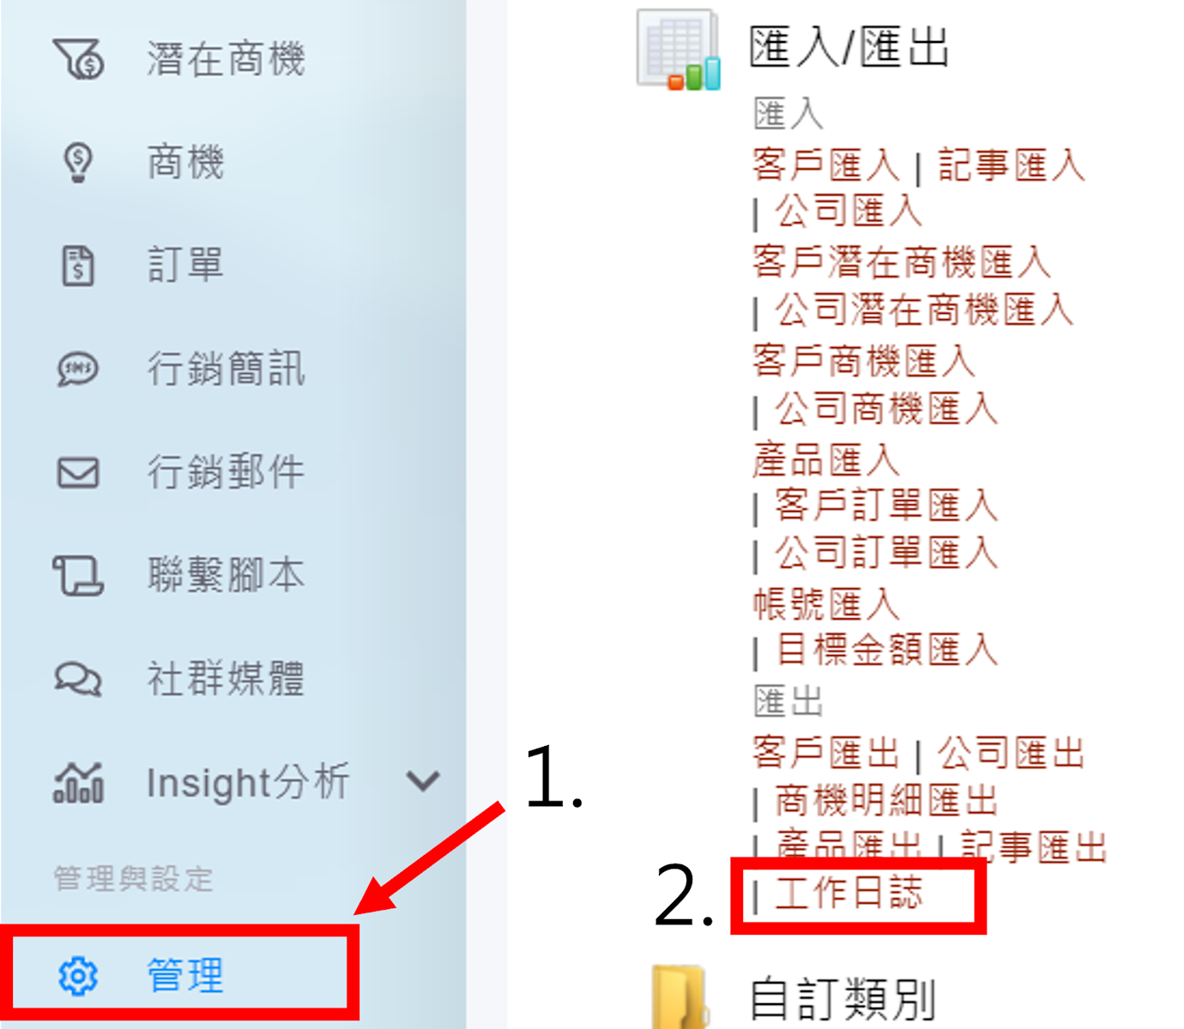This screenshot has height=1029, width=1184.
Task: Open Insight分析 menu item
Action: [x=246, y=782]
